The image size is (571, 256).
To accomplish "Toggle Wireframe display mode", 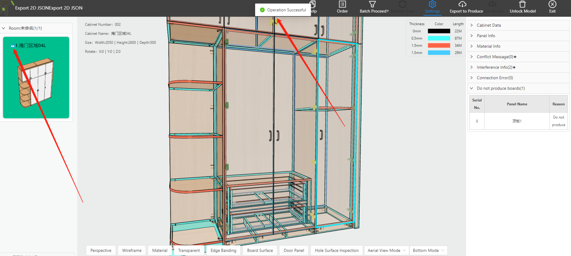I will pos(131,250).
